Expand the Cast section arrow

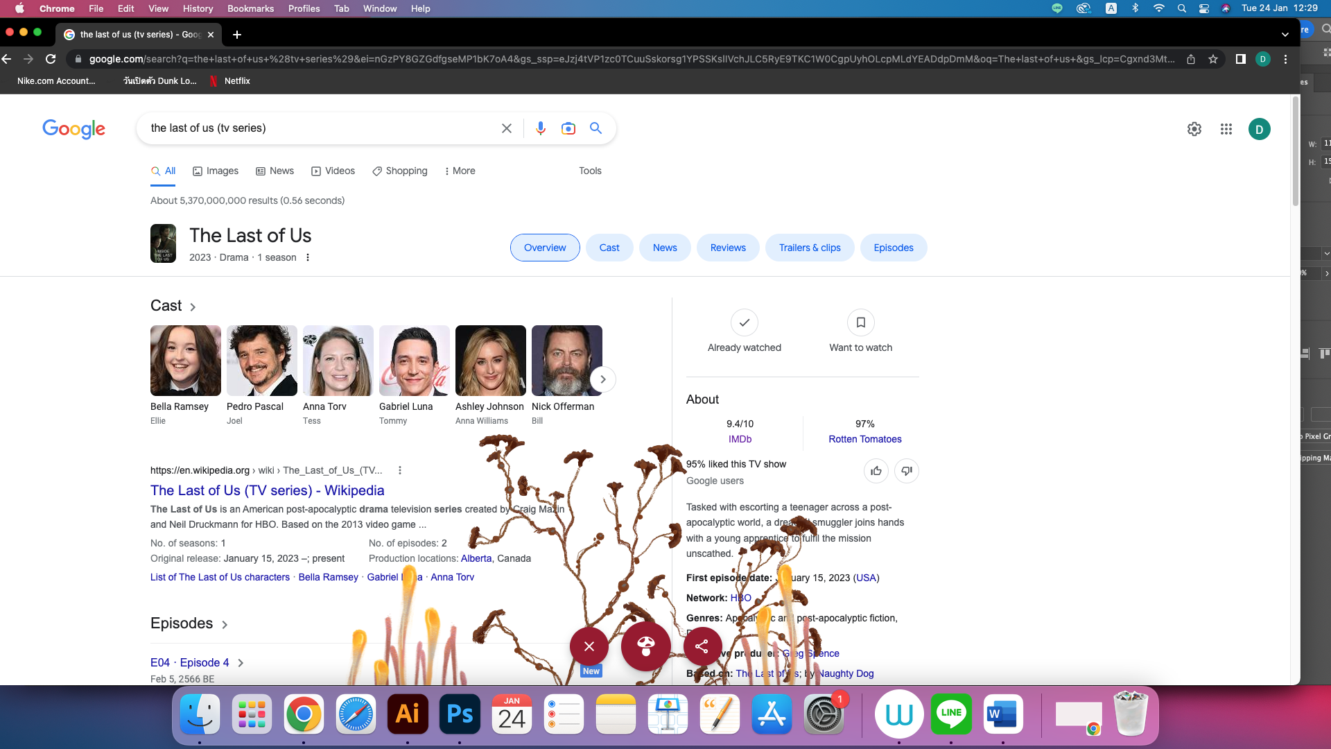coord(193,307)
